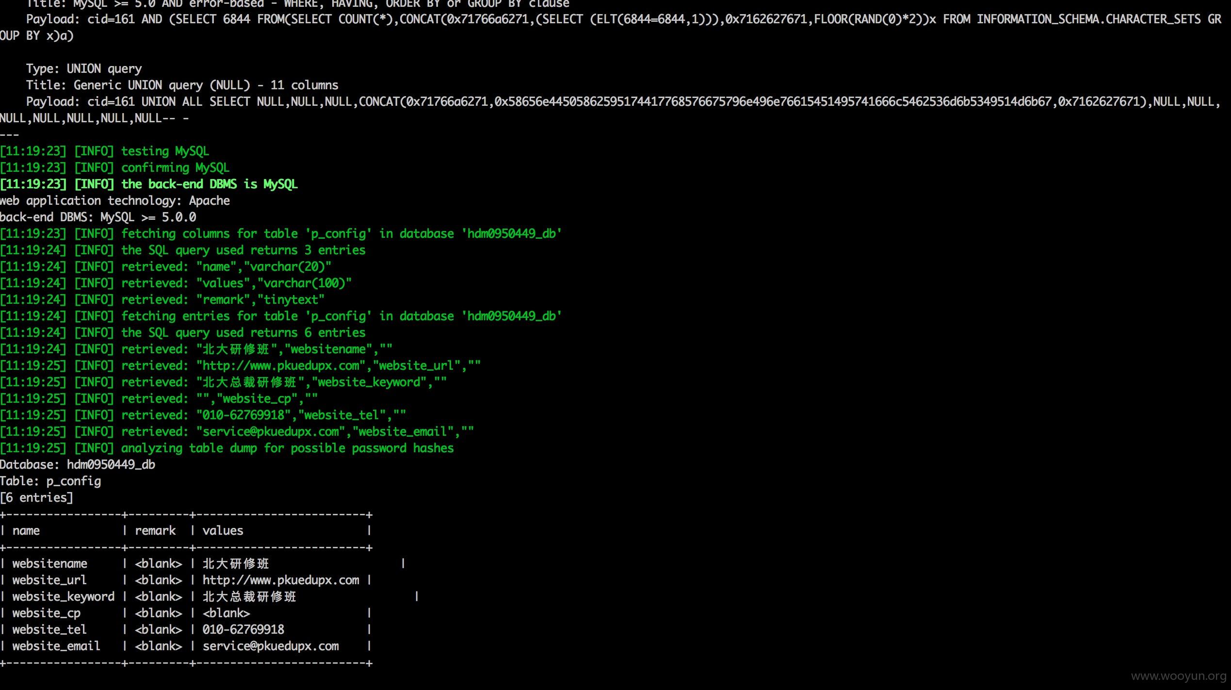This screenshot has height=690, width=1231.
Task: Click retrieved line with "service@pkuedupx.com"
Action: (x=237, y=432)
